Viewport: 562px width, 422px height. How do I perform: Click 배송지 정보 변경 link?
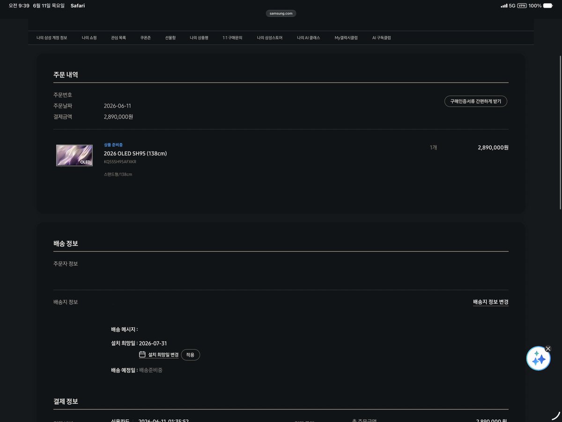[x=491, y=302]
